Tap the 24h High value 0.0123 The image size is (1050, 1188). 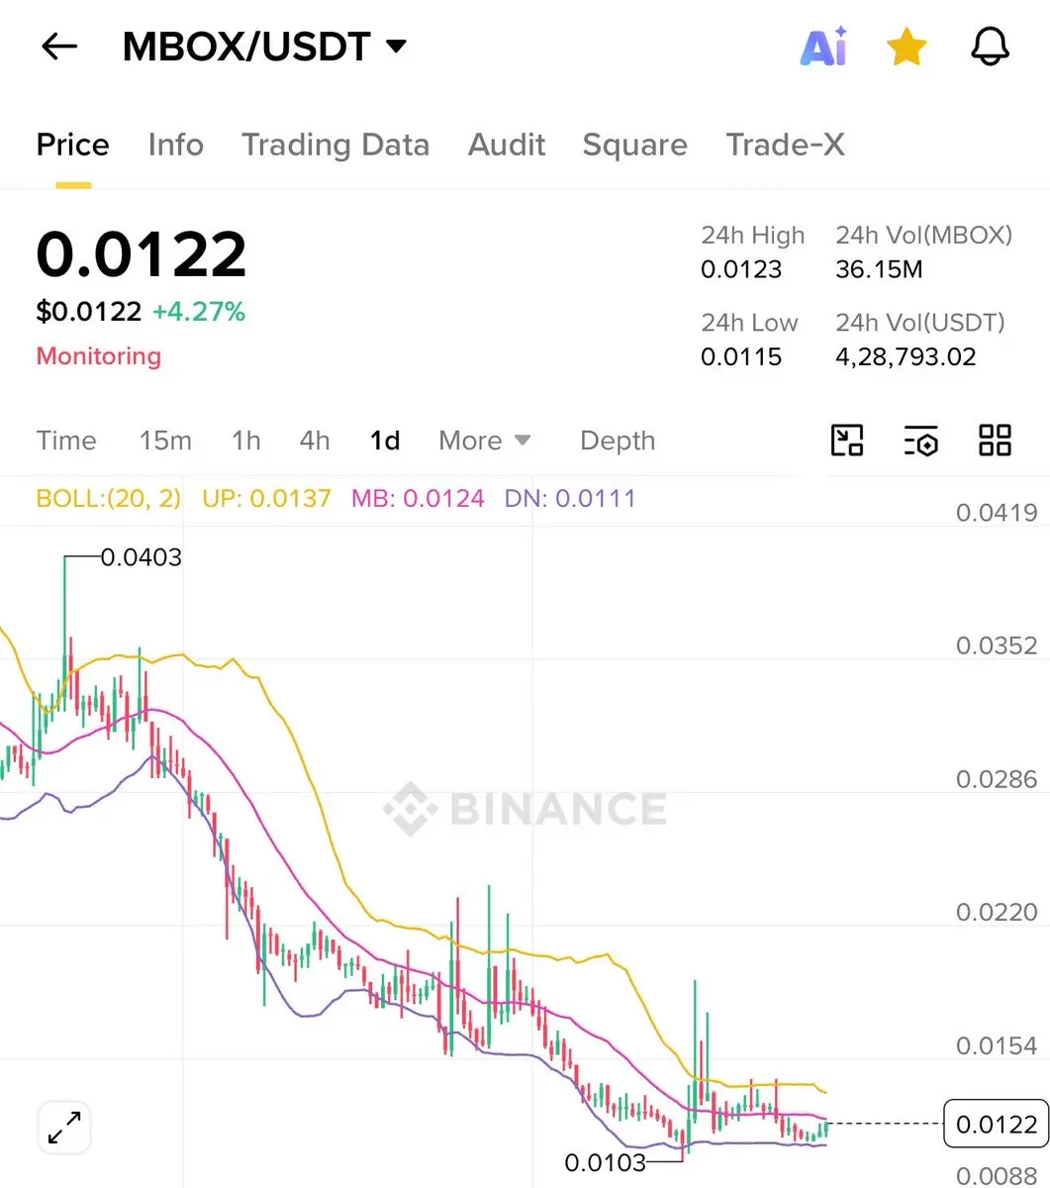[x=741, y=269]
